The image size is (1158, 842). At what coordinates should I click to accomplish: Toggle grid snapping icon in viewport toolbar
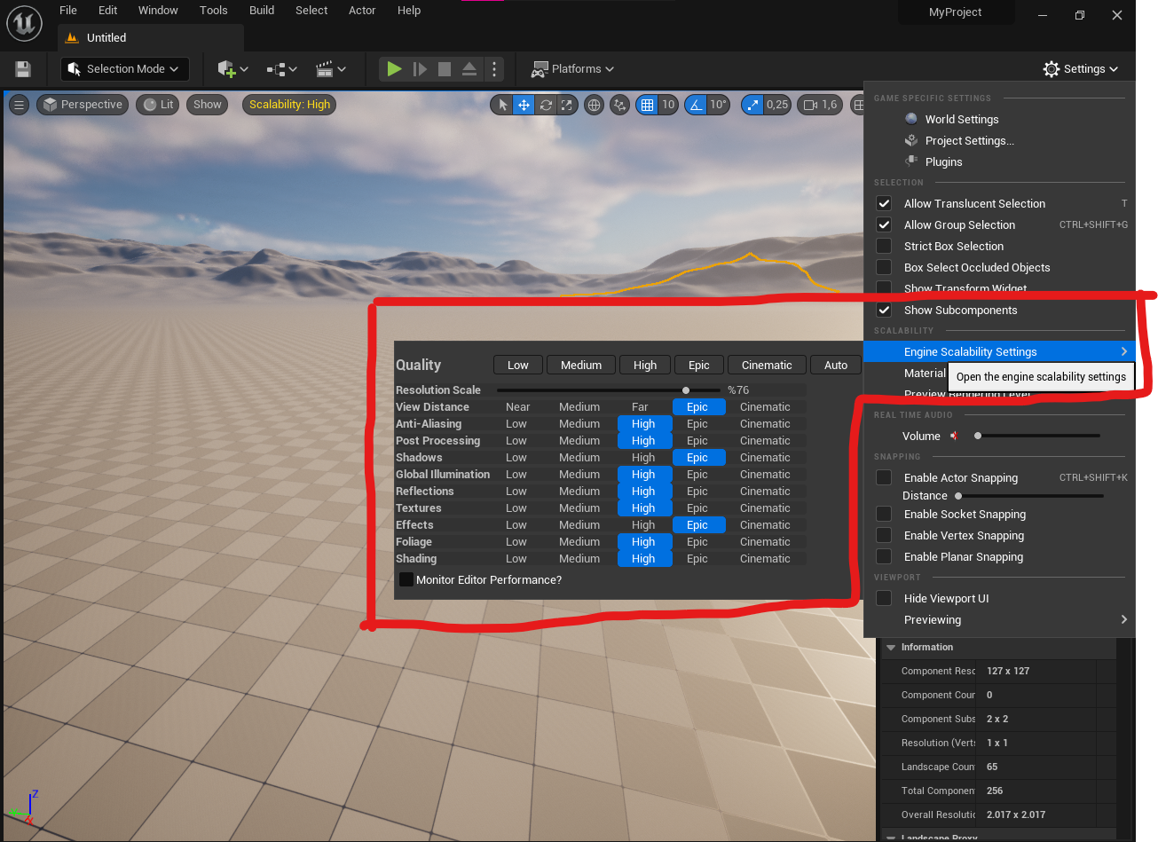click(x=647, y=105)
